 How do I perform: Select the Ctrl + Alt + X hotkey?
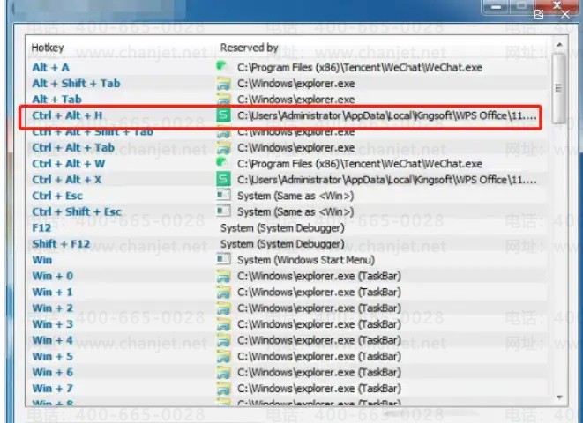67,180
